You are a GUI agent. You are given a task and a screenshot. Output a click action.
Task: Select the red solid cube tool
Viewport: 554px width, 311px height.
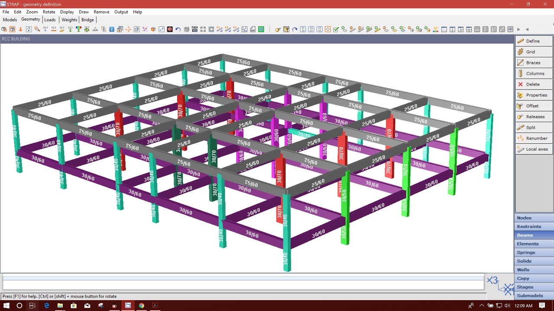coord(169,29)
